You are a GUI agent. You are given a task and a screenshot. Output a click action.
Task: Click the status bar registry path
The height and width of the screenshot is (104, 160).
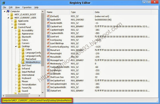(37, 101)
